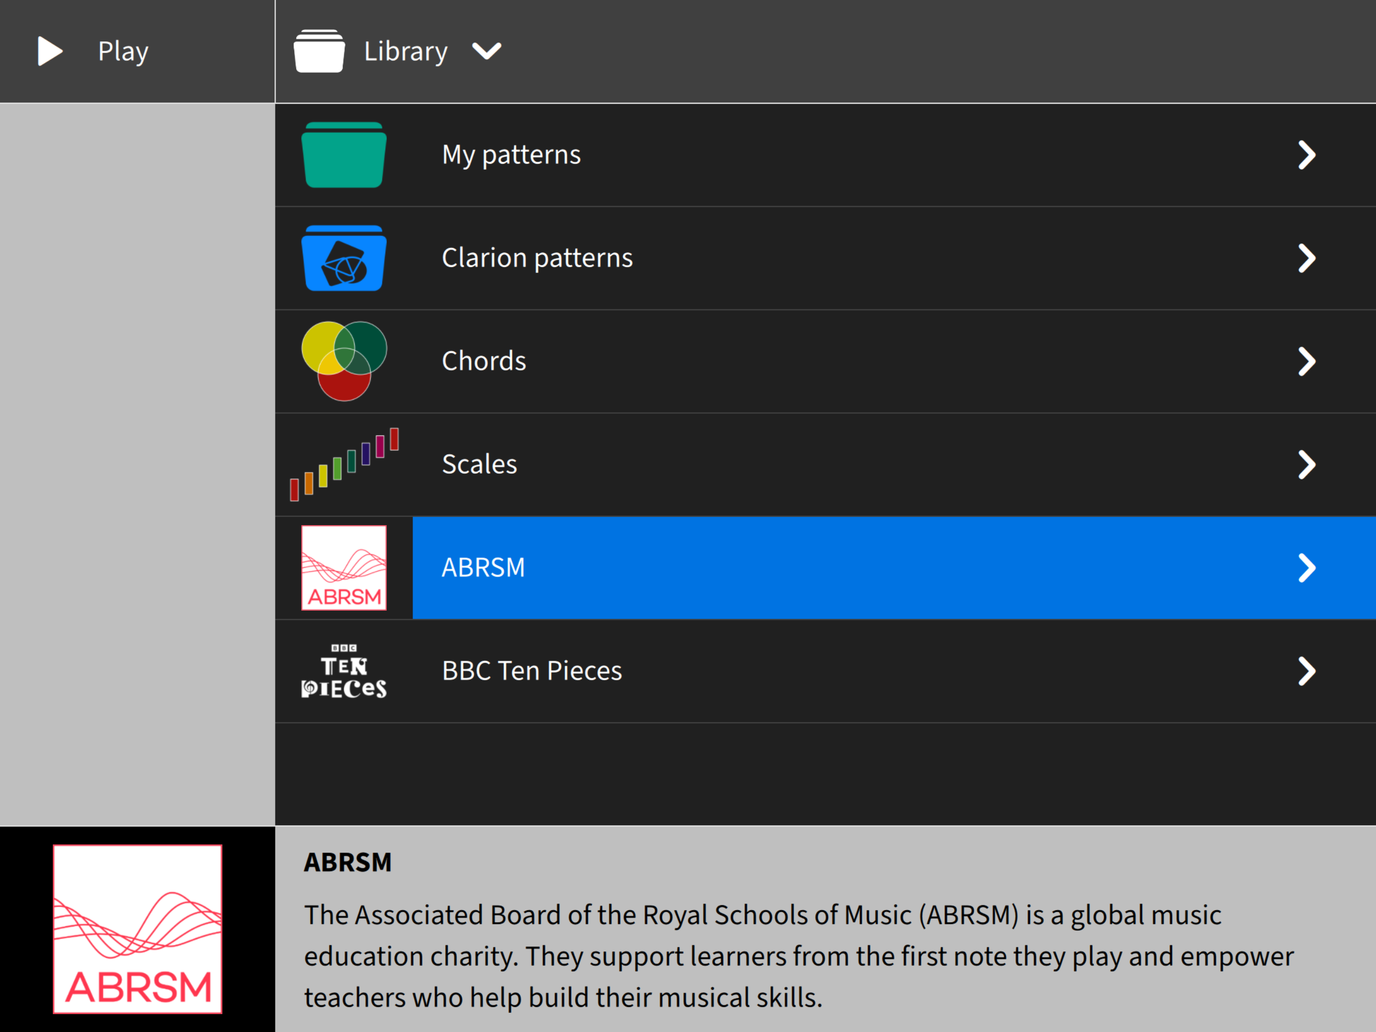Open the Clarion patterns row
Screen dimensions: 1376x1032
[x=825, y=259]
